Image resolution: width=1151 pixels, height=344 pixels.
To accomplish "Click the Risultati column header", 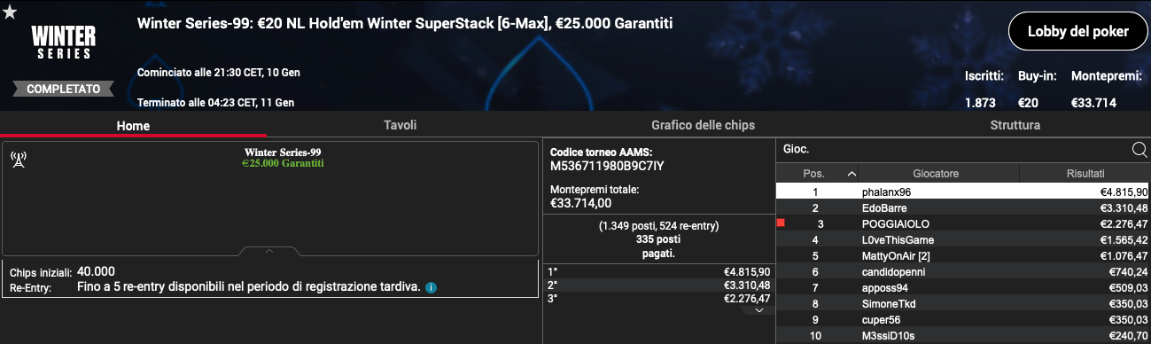I will [1086, 174].
